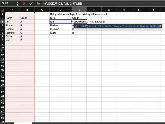This screenshot has width=165, height=124.
Task: Select lookup_value argument in the tooltip
Action: pyautogui.click(x=96, y=26)
